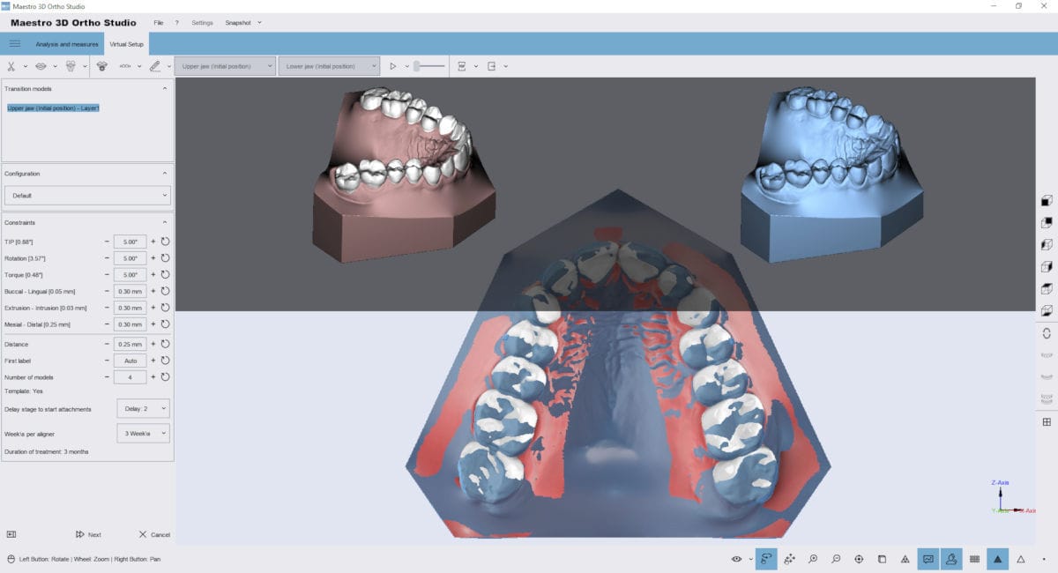Select the scissors cutting tool
The width and height of the screenshot is (1058, 573).
pos(11,66)
